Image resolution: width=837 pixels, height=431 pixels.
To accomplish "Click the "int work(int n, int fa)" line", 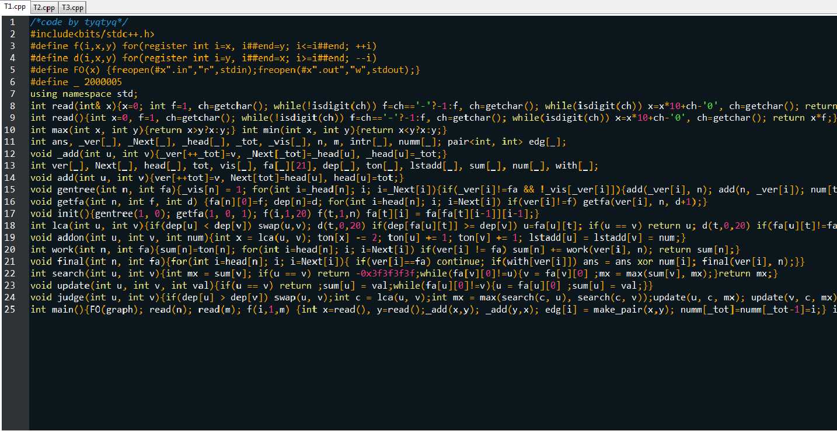I will (x=385, y=249).
